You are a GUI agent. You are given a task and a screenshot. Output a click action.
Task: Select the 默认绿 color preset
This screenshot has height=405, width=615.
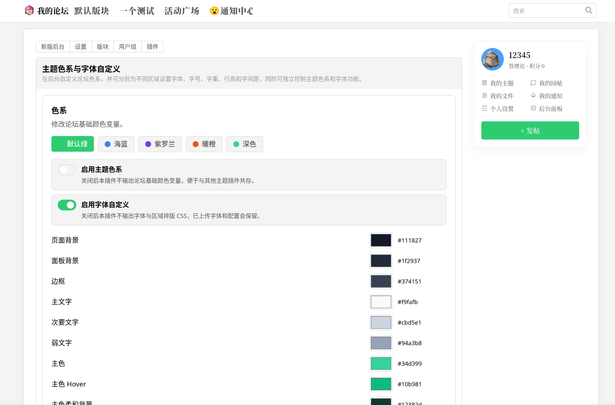click(x=72, y=144)
